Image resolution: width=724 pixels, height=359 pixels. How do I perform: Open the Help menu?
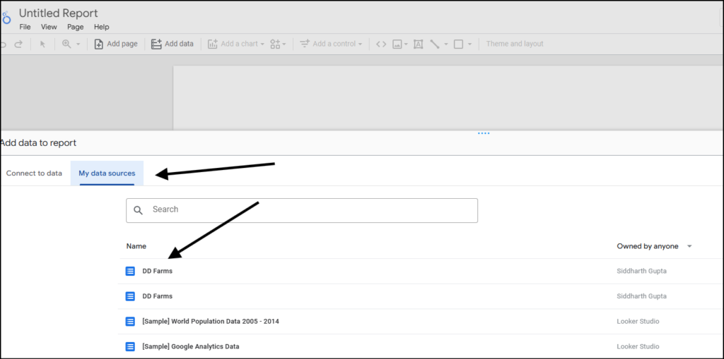click(x=102, y=27)
